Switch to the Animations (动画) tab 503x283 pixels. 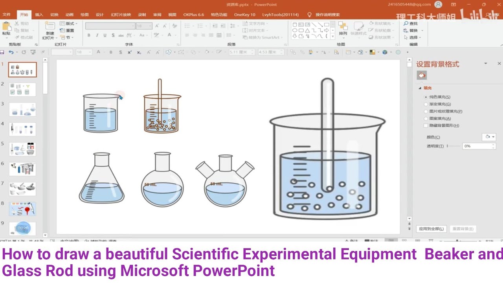[x=70, y=15]
